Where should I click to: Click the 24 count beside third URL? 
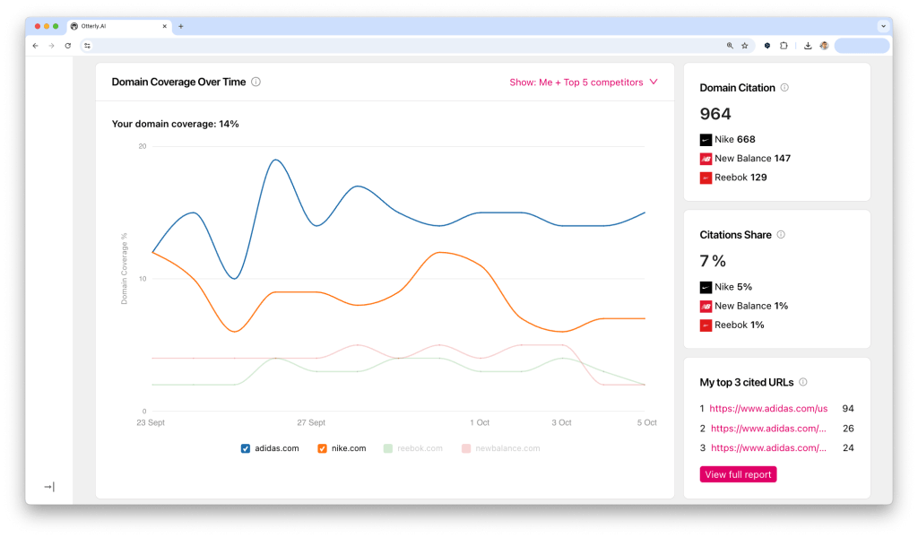848,447
